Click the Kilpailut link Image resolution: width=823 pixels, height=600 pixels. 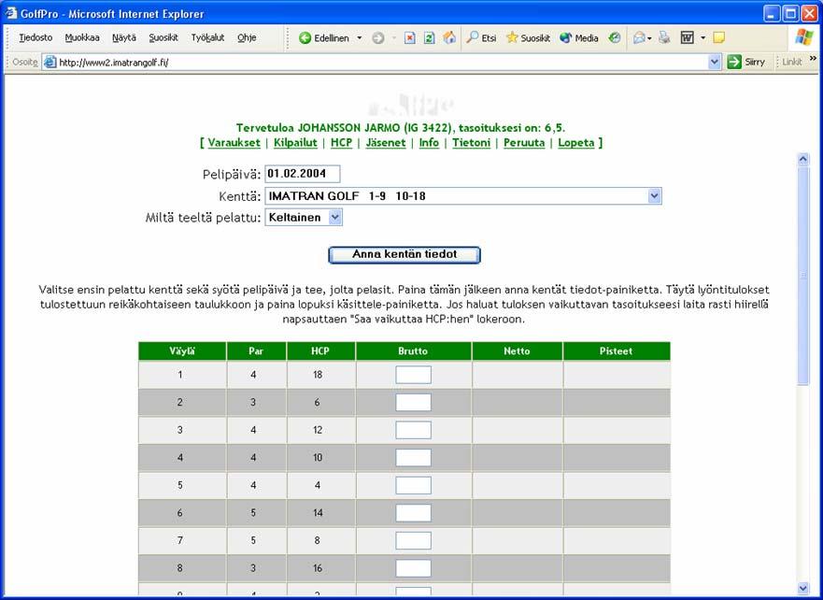coord(295,142)
